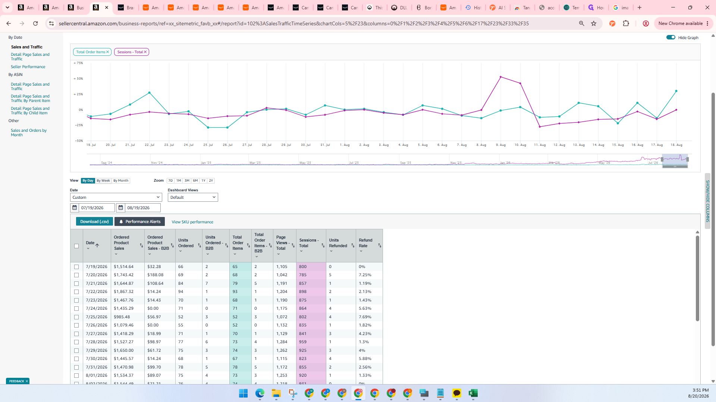Viewport: 716px width, 402px height.
Task: Open File Explorer from taskbar
Action: pos(276,393)
